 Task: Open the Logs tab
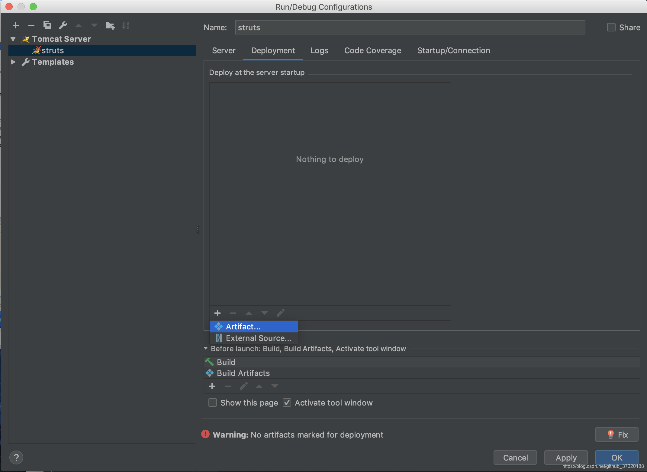pos(319,50)
